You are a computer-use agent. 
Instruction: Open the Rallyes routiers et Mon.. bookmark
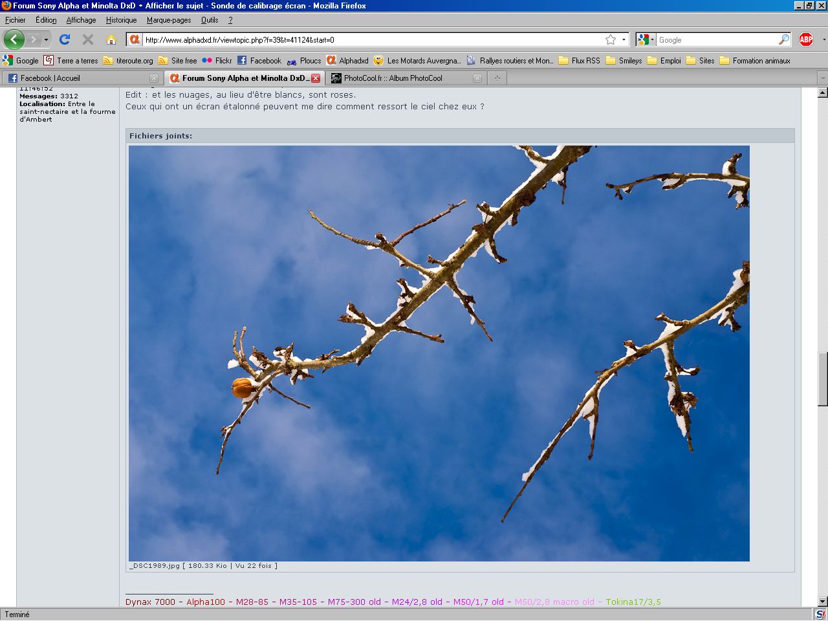click(x=510, y=60)
